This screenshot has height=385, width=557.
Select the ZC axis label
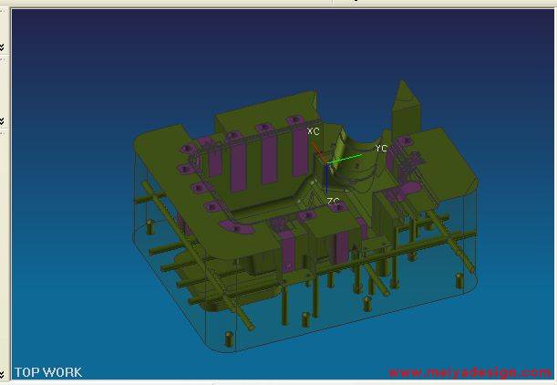click(x=334, y=202)
